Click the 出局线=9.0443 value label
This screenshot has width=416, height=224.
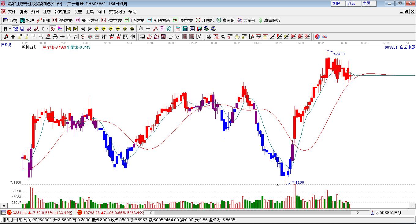click(x=79, y=47)
